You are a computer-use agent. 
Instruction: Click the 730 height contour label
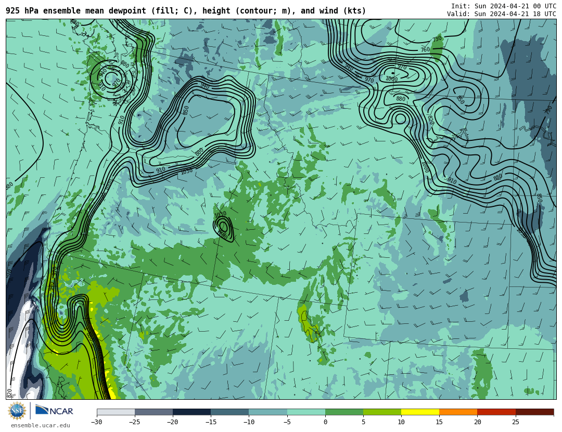437,38
